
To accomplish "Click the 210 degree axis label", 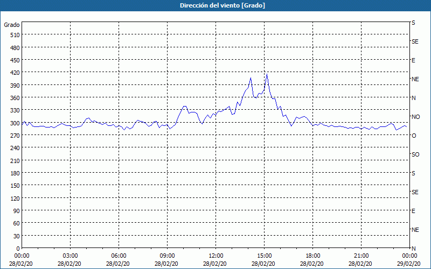I will 15,161.
